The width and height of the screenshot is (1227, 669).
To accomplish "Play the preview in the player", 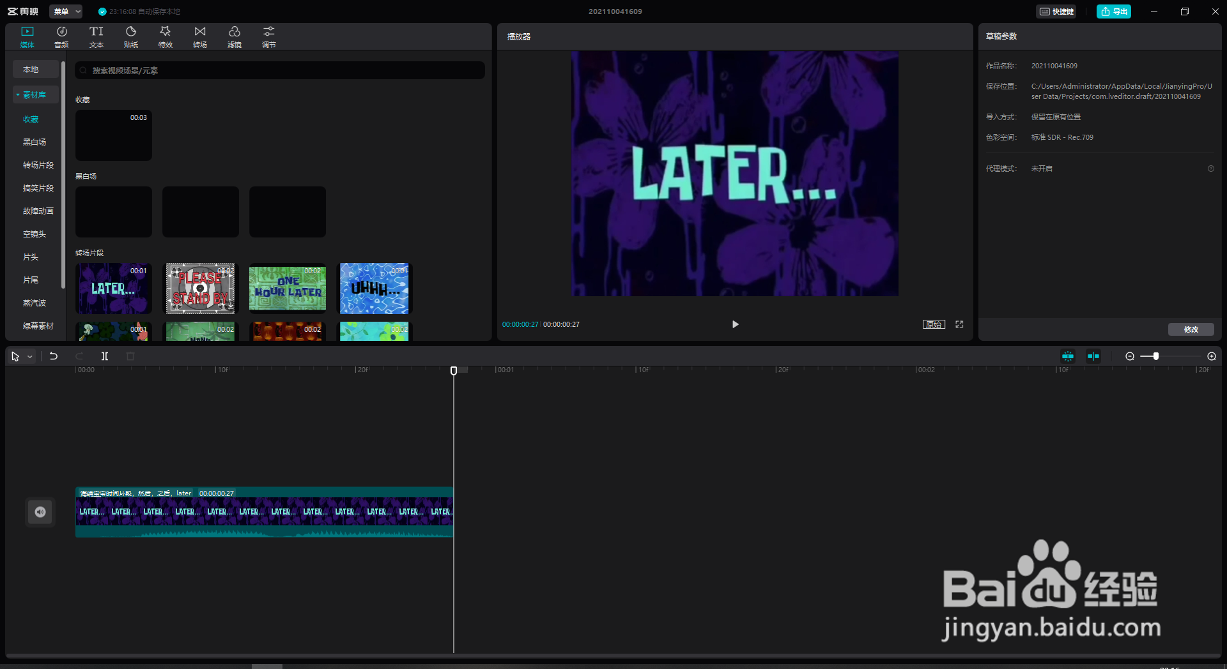I will 735,324.
